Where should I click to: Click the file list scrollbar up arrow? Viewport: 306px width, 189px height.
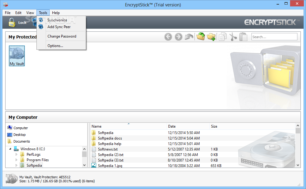coord(298,125)
